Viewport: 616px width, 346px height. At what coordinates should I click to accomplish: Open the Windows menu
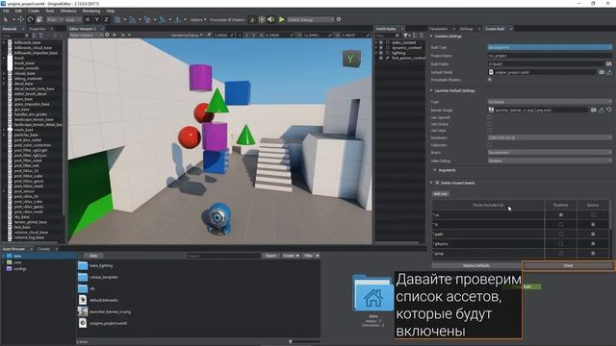point(68,11)
